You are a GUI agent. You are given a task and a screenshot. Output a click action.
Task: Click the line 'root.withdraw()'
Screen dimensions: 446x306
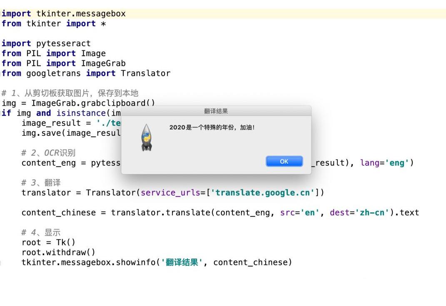(x=58, y=253)
